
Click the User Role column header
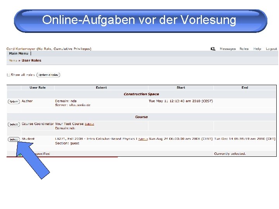click(38, 87)
